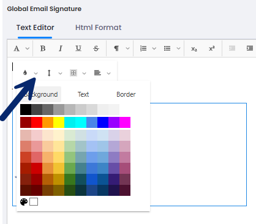Viewport: 256px width, 224px height.
Task: Expand the alignment dropdown arrow
Action: point(108,73)
